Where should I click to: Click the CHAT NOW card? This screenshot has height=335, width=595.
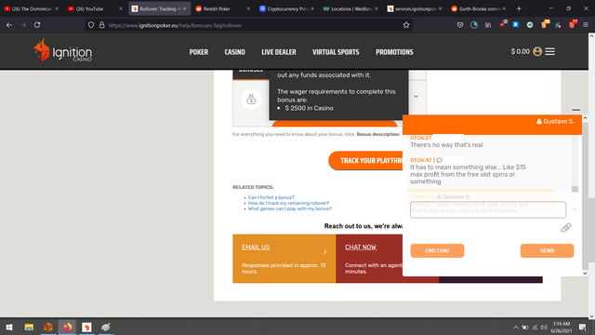pyautogui.click(x=369, y=259)
